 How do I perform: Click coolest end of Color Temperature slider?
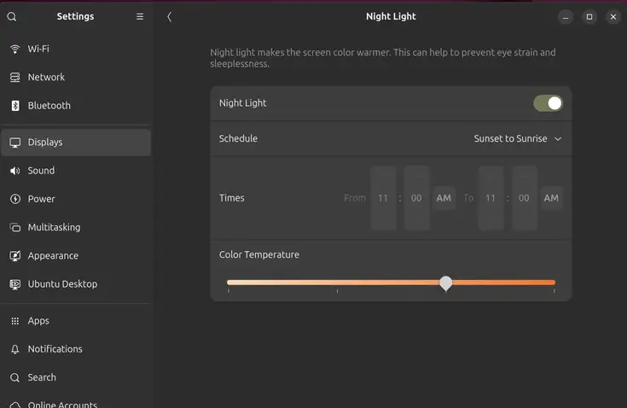click(x=229, y=283)
